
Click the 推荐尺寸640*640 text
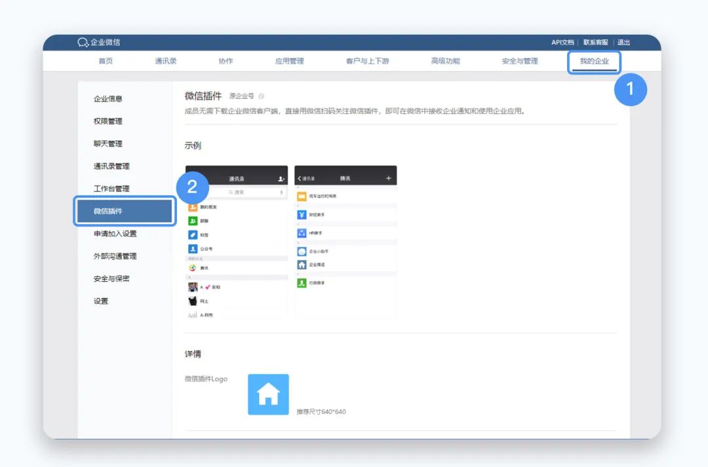pos(321,411)
